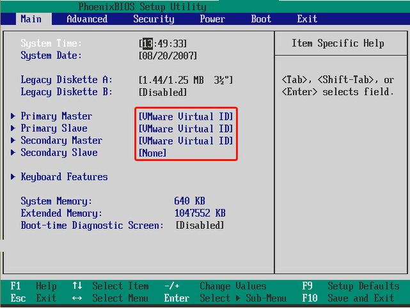Expand the Primary Slave arrow

click(x=13, y=128)
